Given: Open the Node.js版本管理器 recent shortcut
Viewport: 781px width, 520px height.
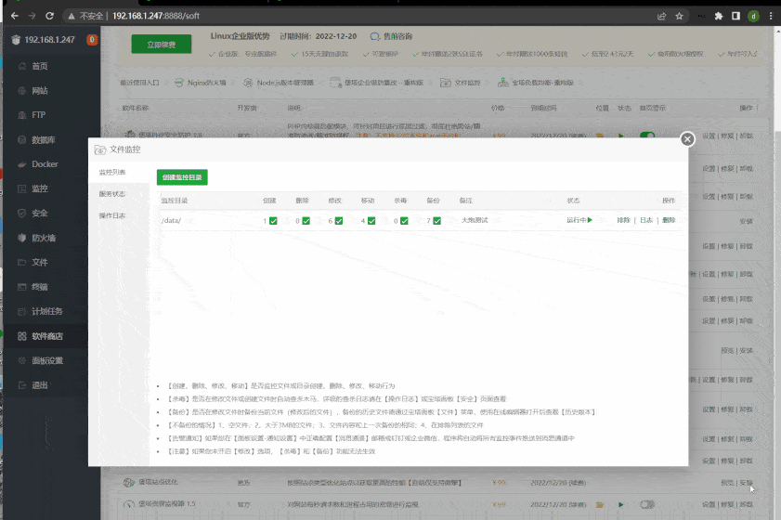Looking at the screenshot, I should 279,83.
